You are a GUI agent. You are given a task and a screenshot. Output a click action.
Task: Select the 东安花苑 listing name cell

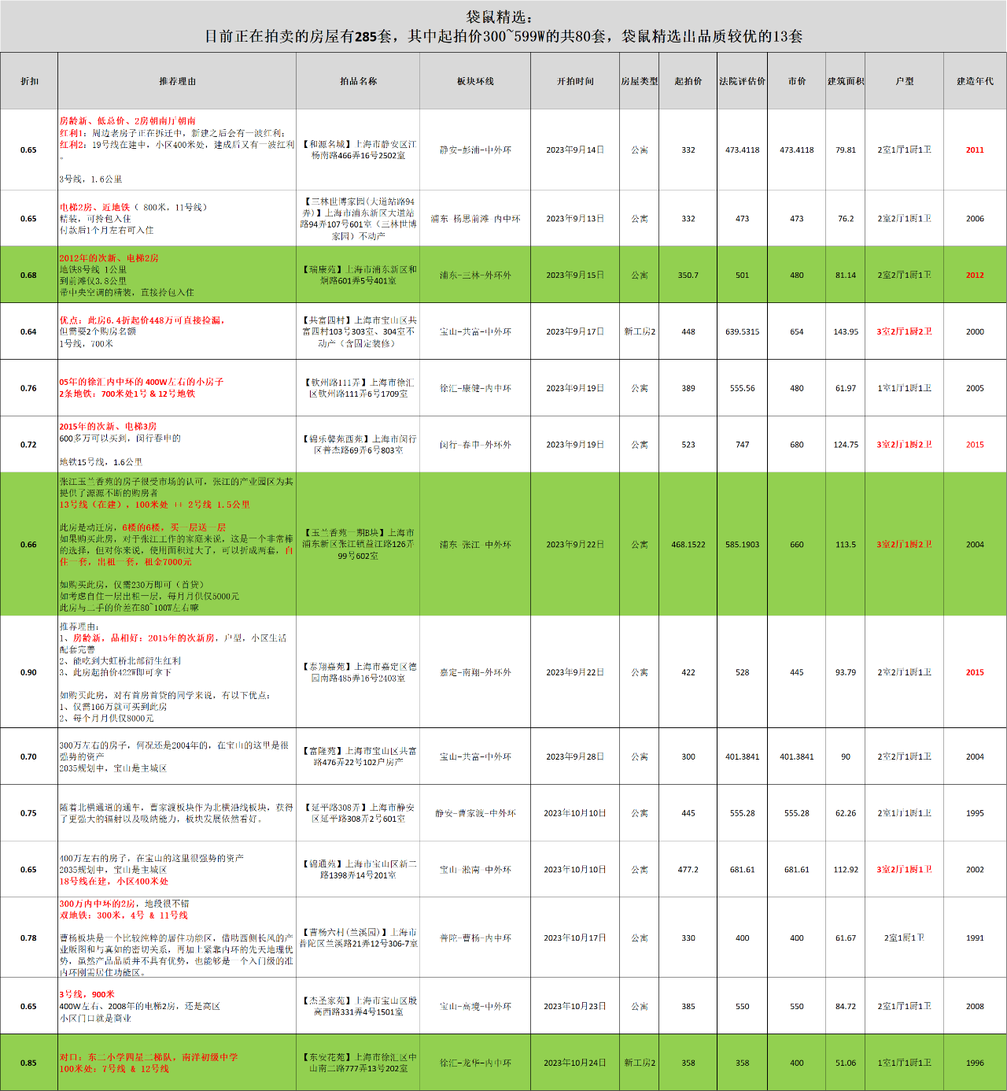(358, 1063)
